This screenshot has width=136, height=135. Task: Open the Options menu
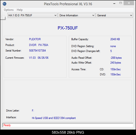(x=9, y=10)
